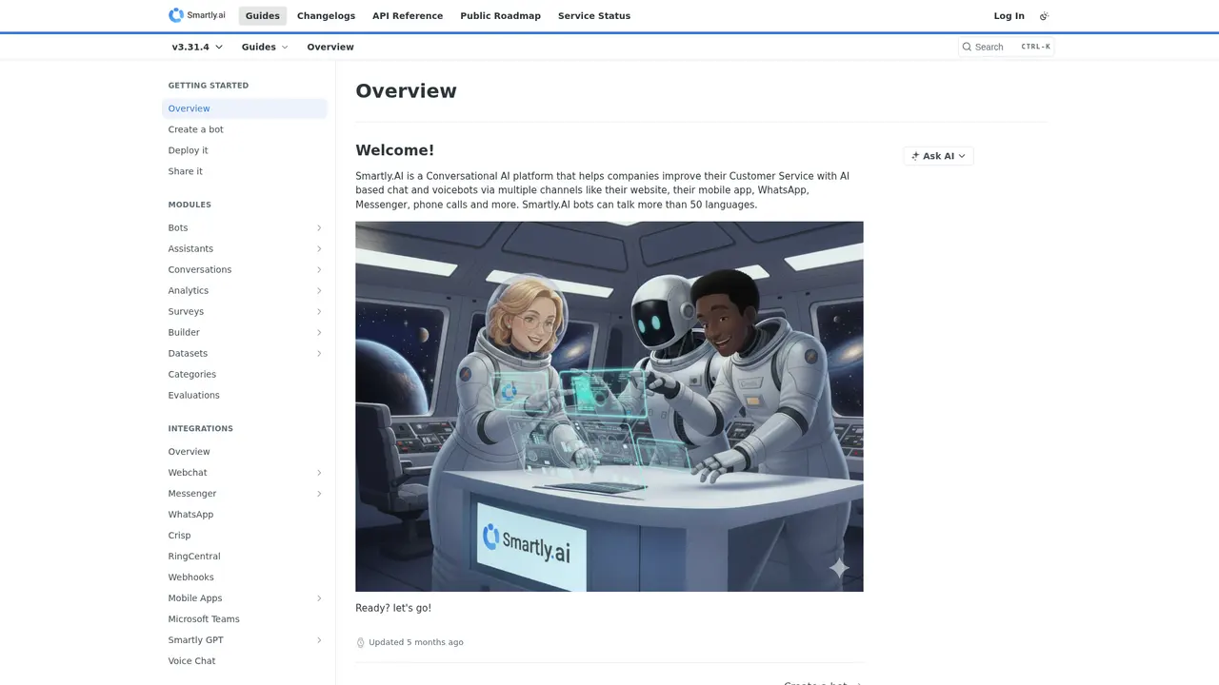Open the RingCentral integration page

pyautogui.click(x=245, y=557)
